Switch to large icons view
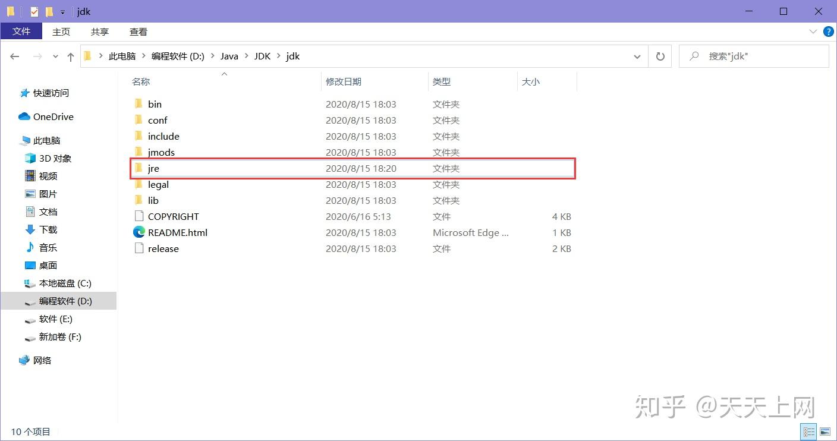This screenshot has width=837, height=441. 825,431
